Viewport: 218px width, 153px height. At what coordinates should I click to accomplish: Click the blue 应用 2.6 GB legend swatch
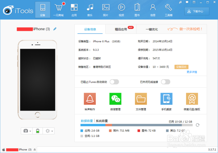(82, 130)
